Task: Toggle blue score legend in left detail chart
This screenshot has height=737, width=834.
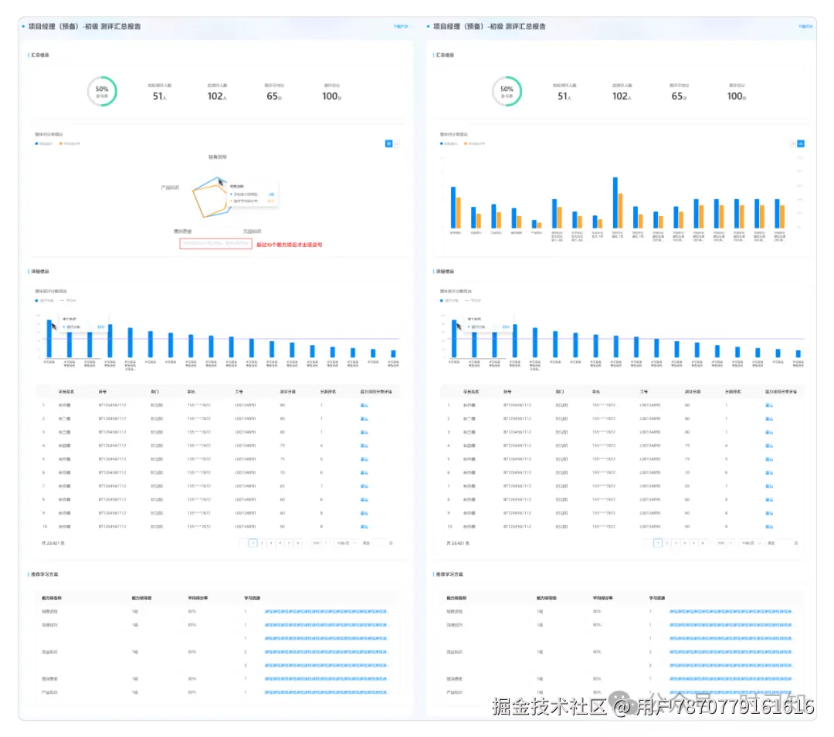Action: click(45, 301)
